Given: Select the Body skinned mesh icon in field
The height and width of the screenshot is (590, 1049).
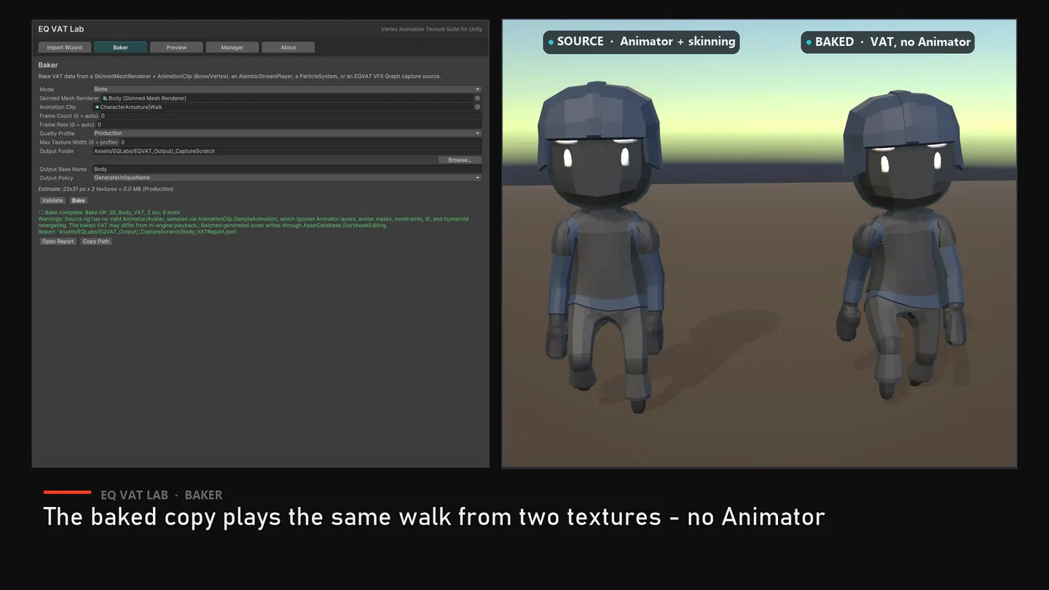Looking at the screenshot, I should click(105, 98).
